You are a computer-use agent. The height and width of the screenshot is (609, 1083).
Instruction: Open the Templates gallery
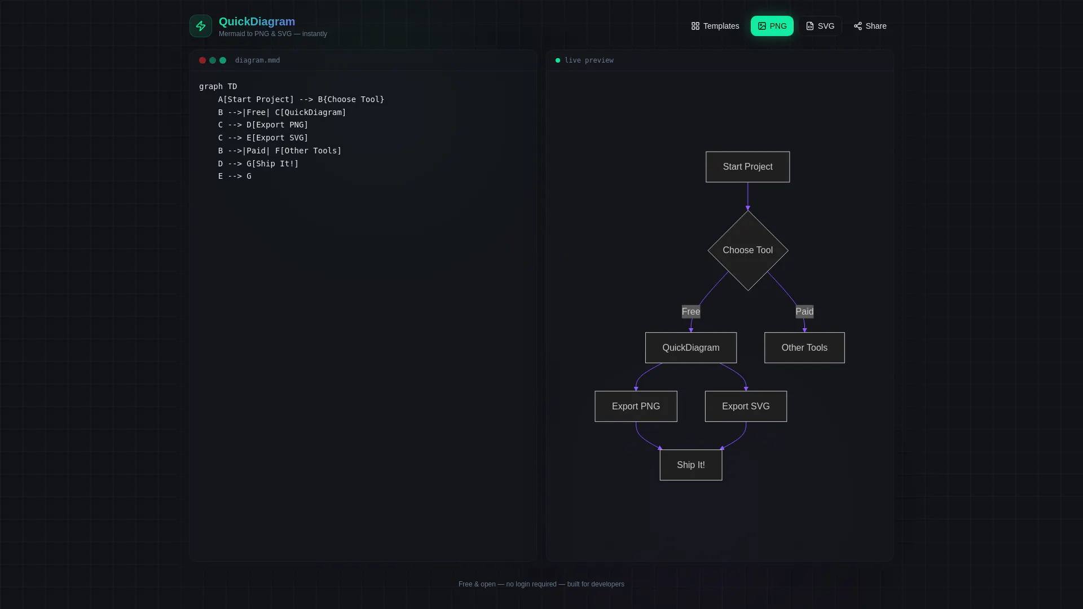(x=715, y=26)
